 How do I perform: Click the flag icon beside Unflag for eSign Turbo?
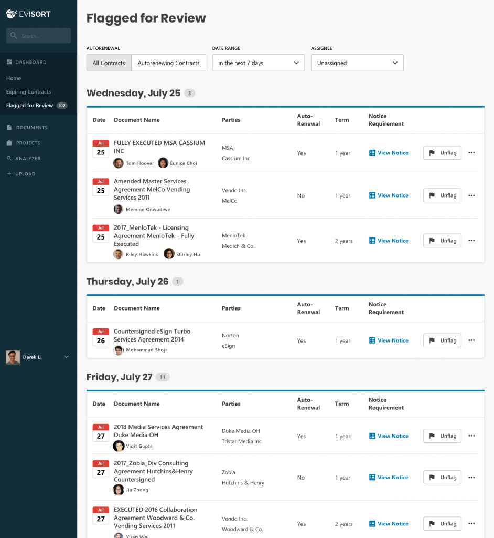click(432, 340)
